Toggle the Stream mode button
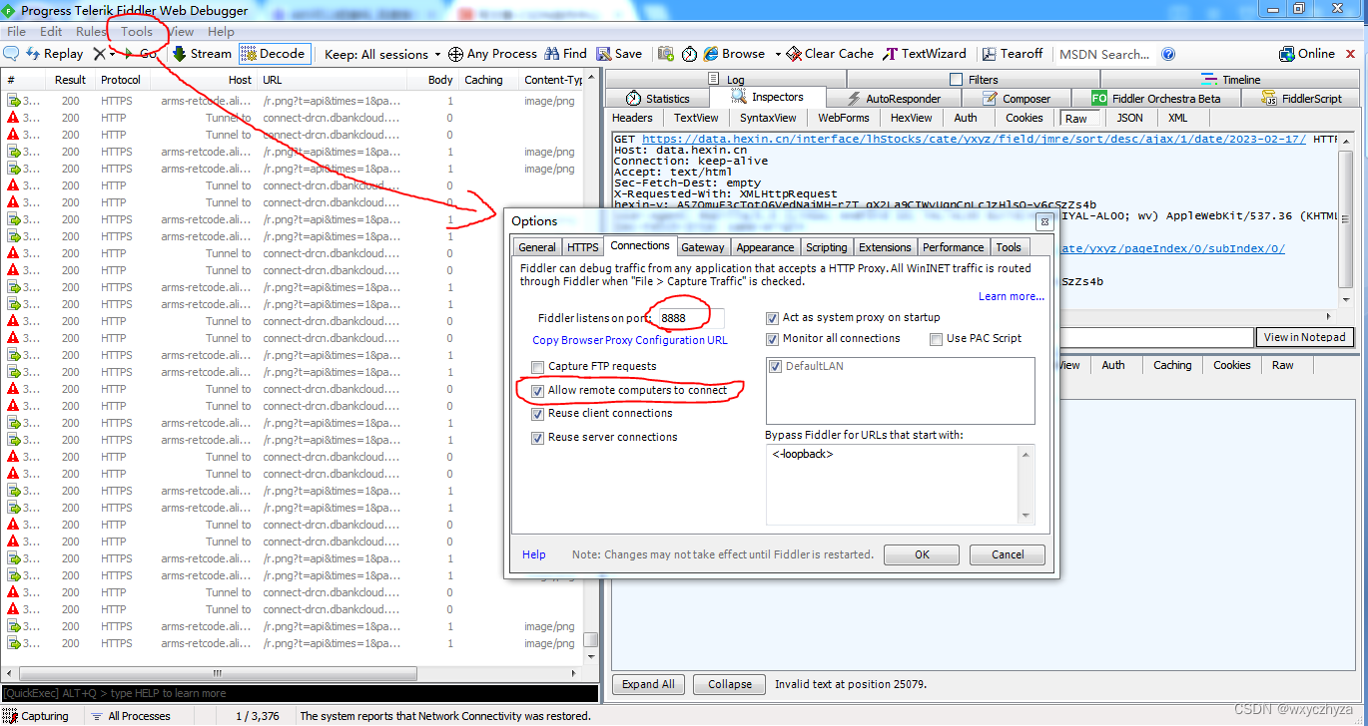 [202, 54]
